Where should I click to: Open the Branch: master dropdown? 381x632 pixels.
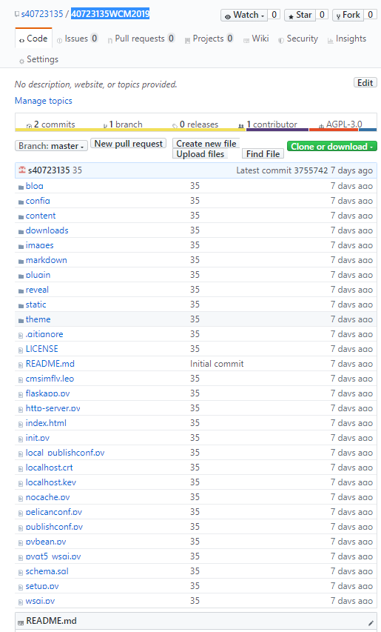[51, 146]
